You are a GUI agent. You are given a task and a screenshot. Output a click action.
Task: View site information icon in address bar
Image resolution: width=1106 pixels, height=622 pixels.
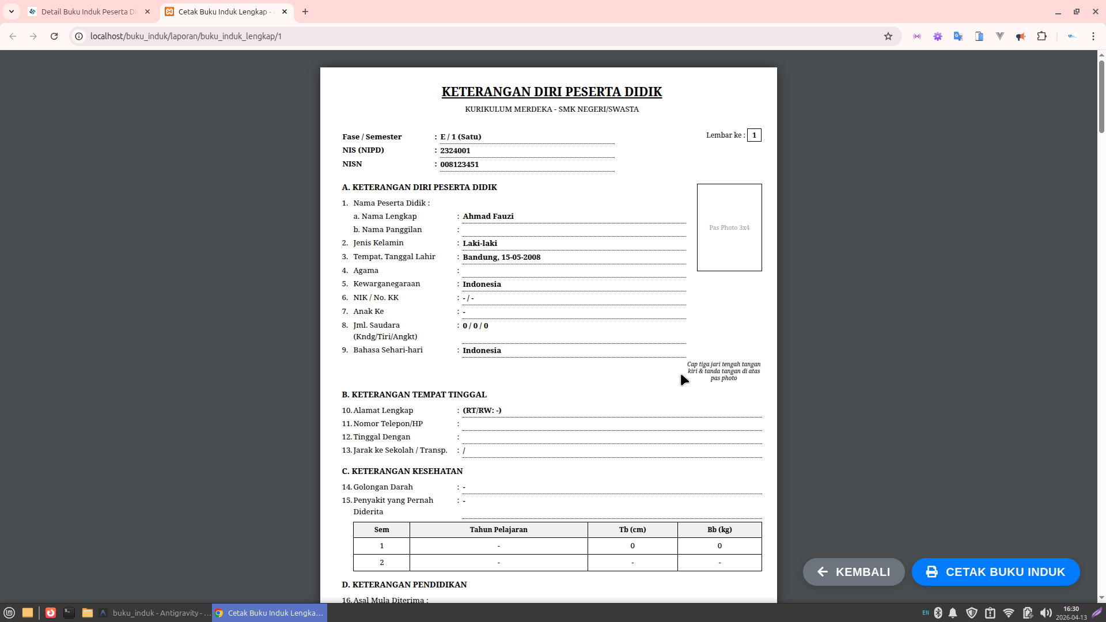click(79, 36)
